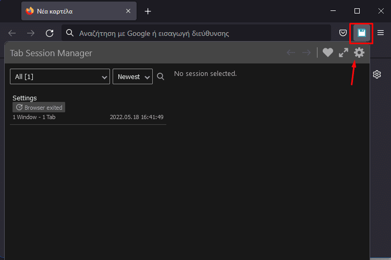Click the Tab Session Manager floppy toolbar icon
The height and width of the screenshot is (260, 391).
tap(362, 33)
